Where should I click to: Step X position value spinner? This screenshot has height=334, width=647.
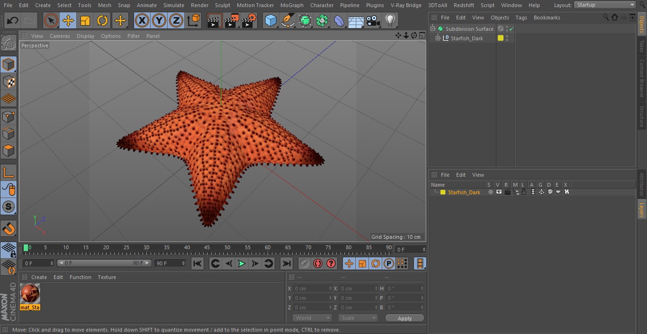[330, 289]
